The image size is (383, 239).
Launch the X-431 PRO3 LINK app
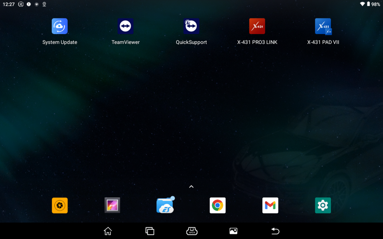coord(257,26)
